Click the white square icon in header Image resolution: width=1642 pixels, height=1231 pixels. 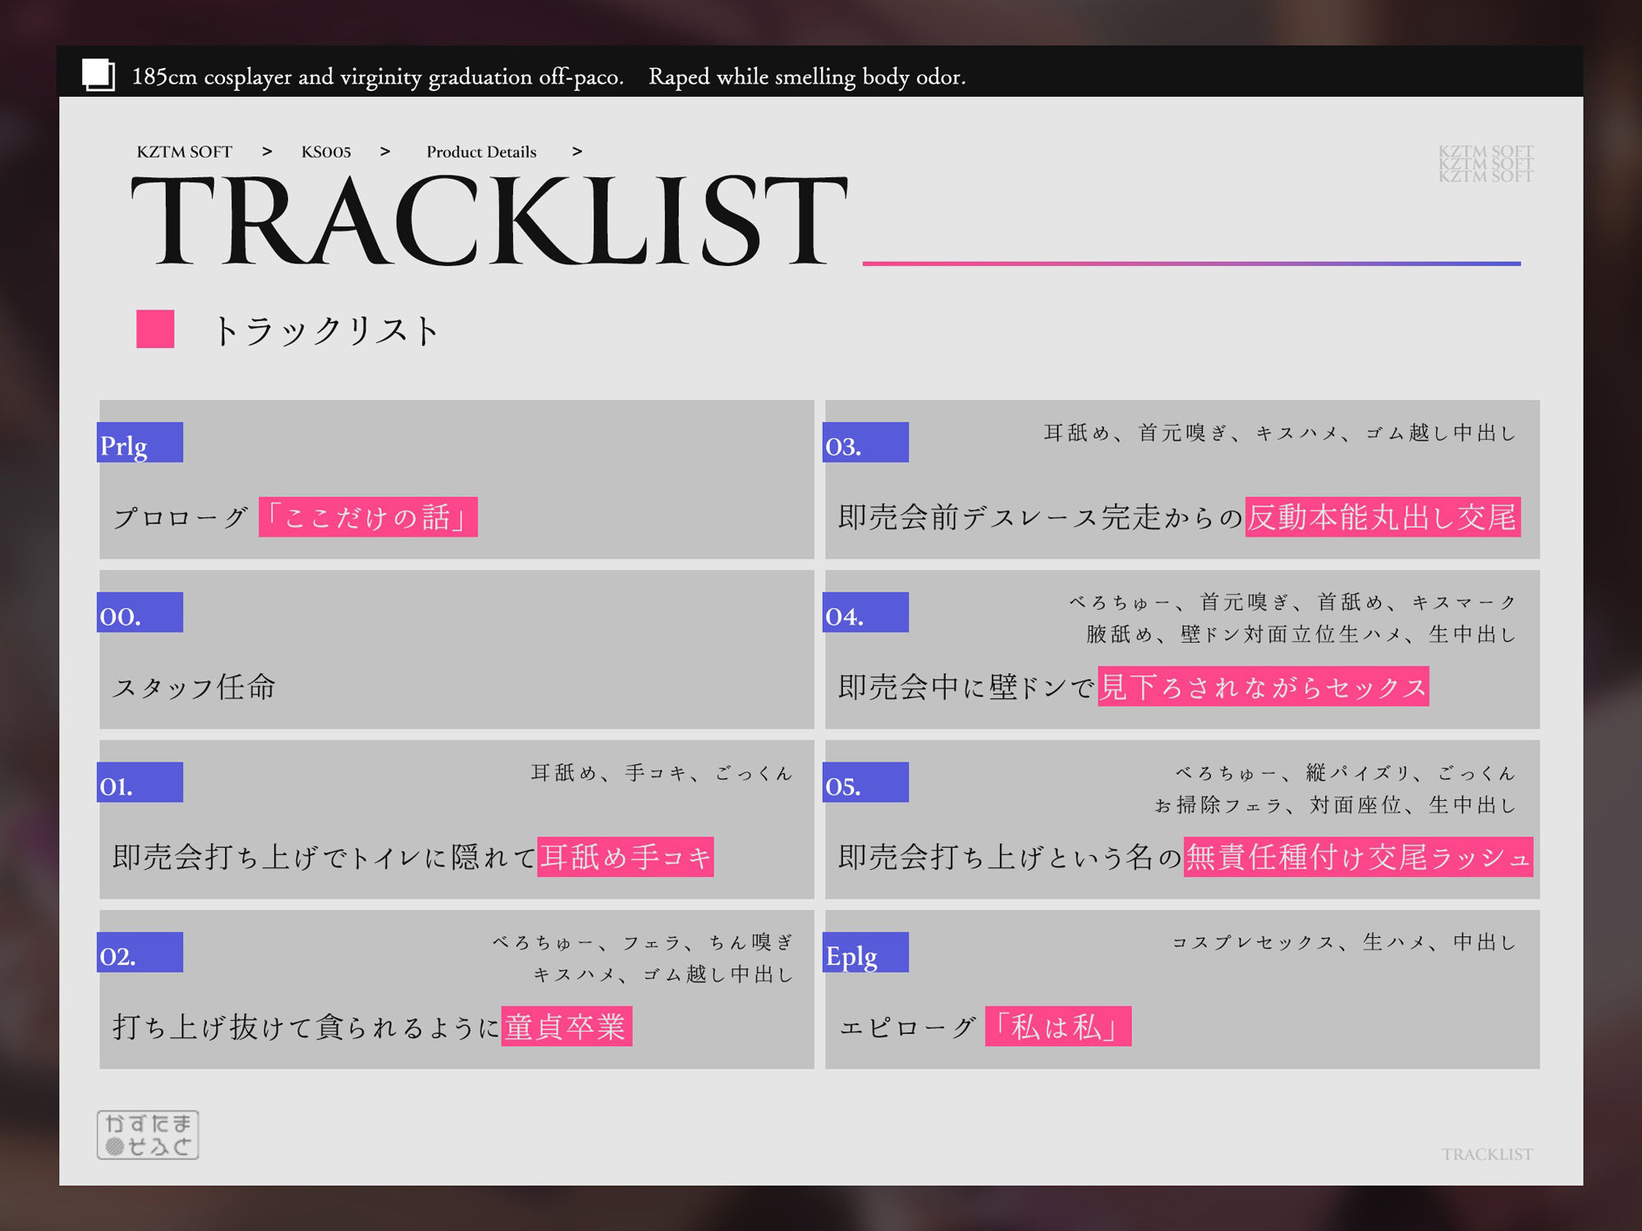pos(98,75)
